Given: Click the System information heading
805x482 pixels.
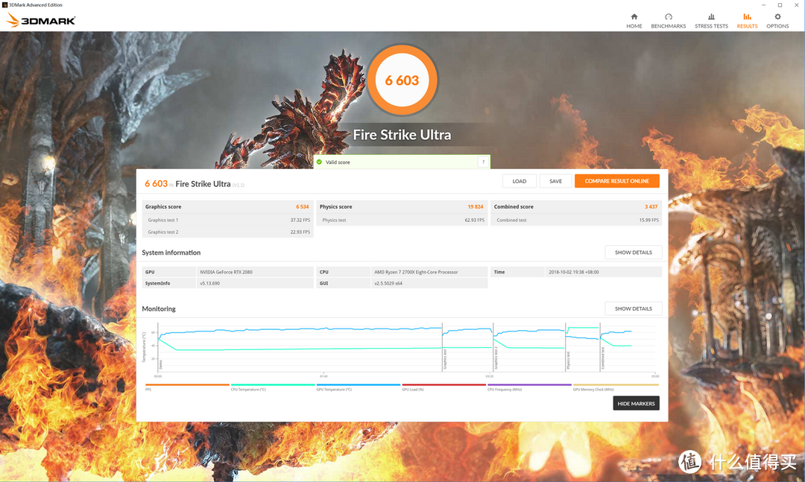Looking at the screenshot, I should [x=171, y=253].
